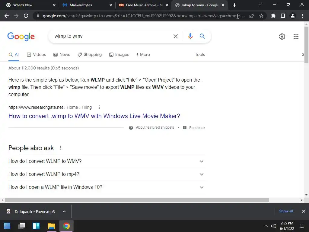
Task: Open the Extensions puzzle icon
Action: [273, 16]
